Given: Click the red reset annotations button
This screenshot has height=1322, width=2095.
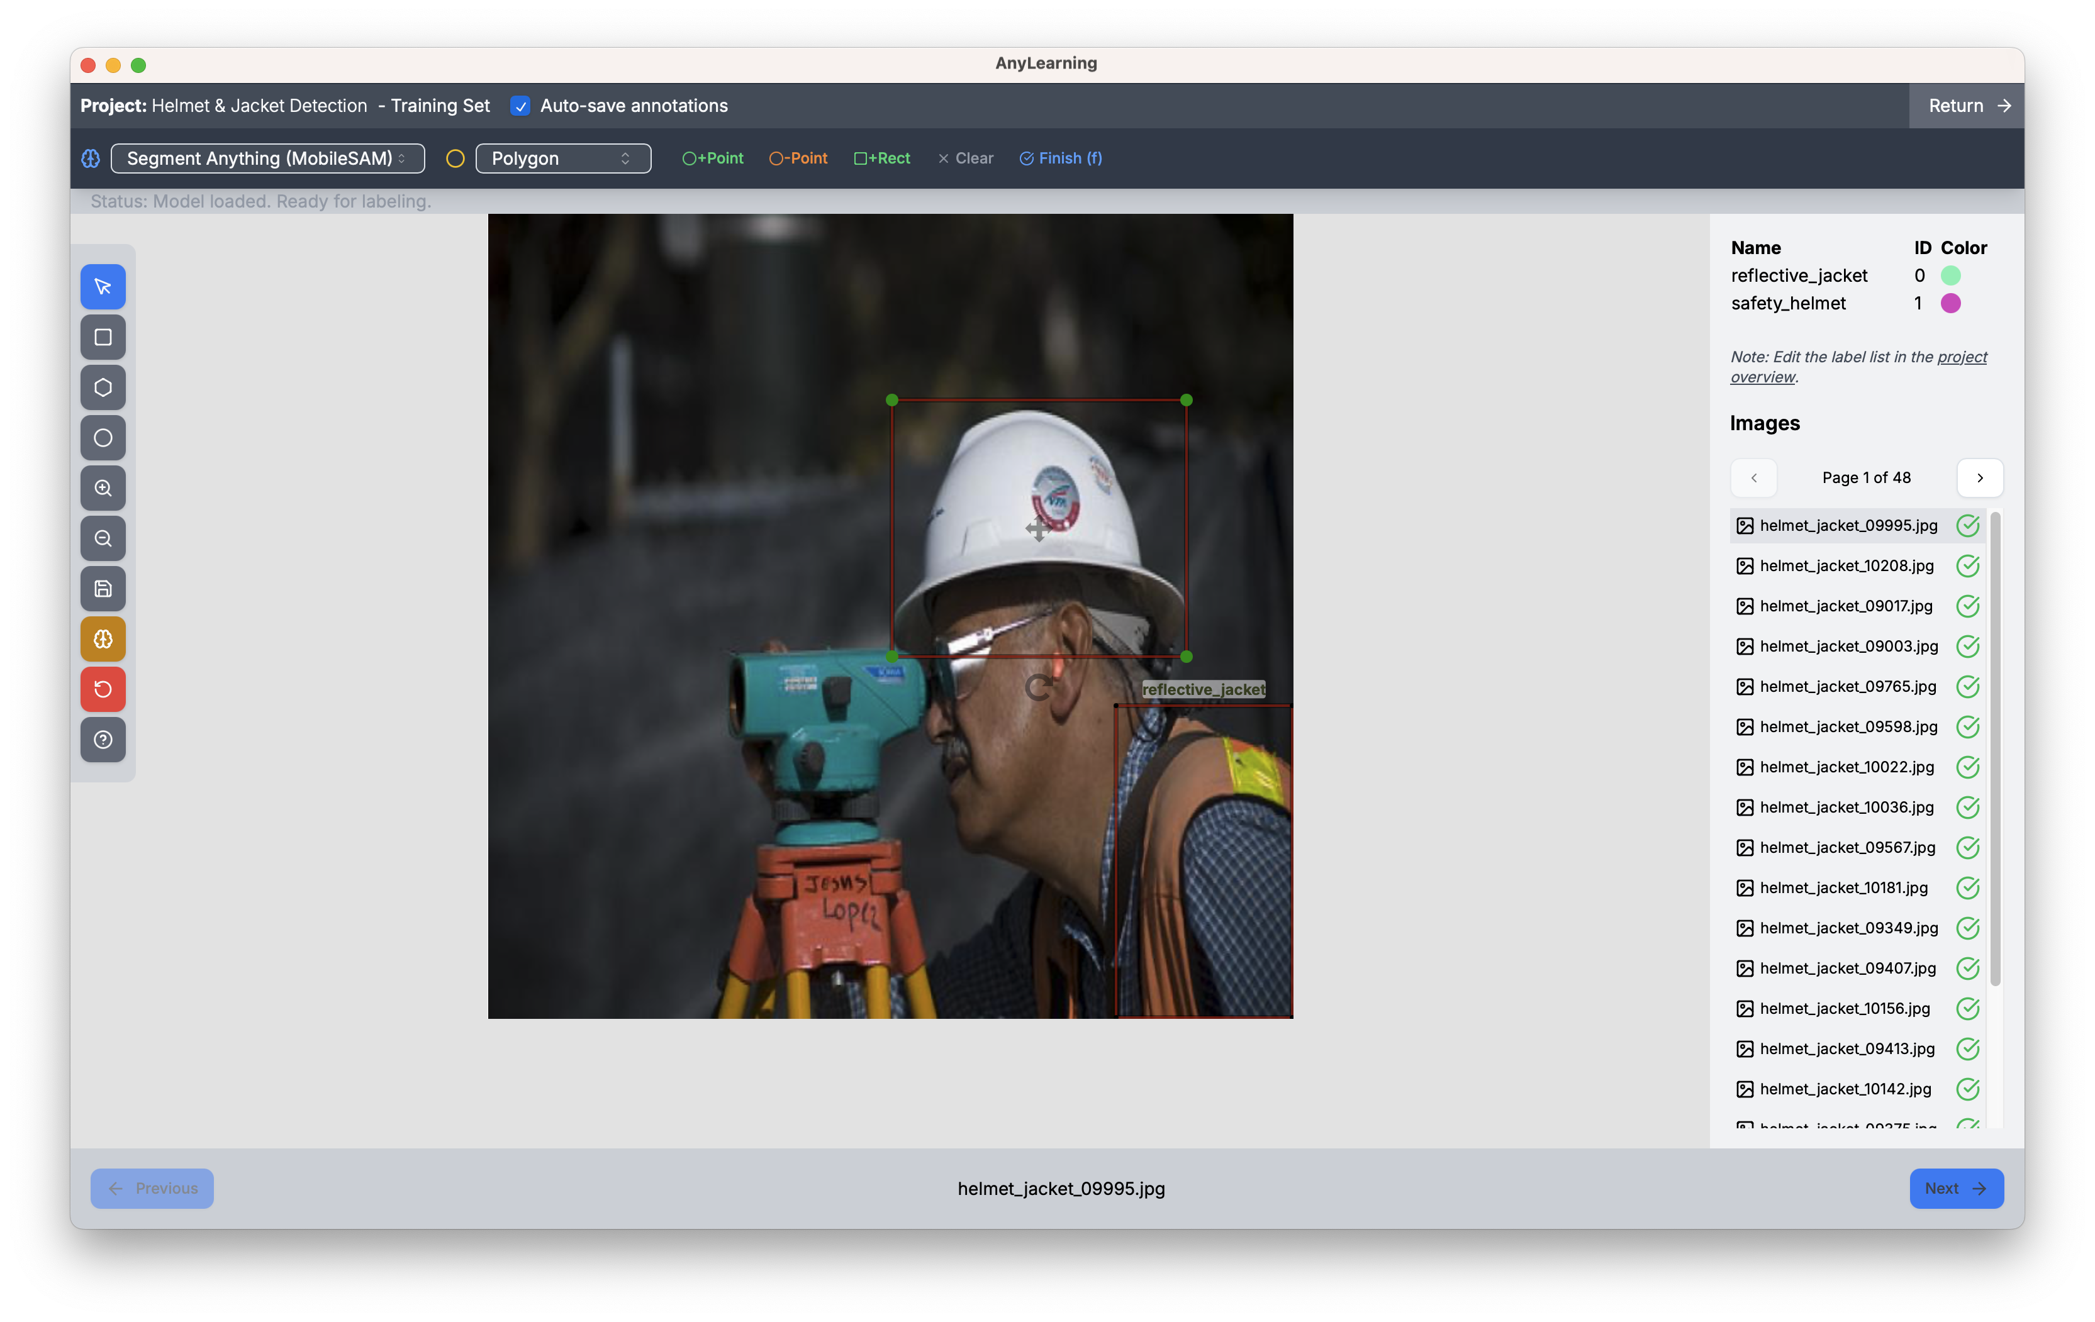Looking at the screenshot, I should point(103,690).
